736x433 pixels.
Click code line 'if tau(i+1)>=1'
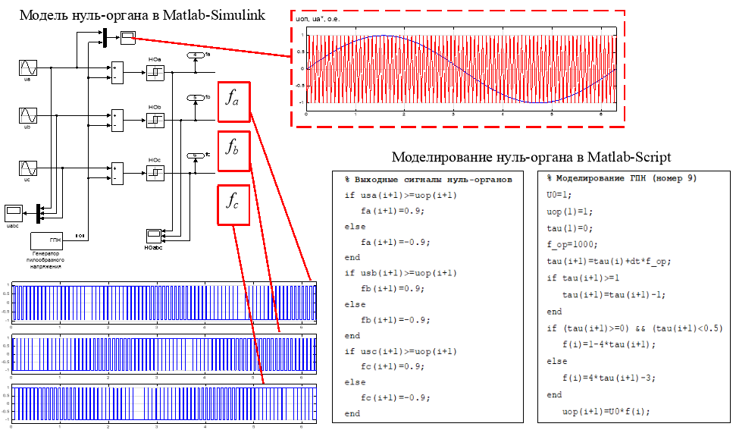tap(583, 278)
